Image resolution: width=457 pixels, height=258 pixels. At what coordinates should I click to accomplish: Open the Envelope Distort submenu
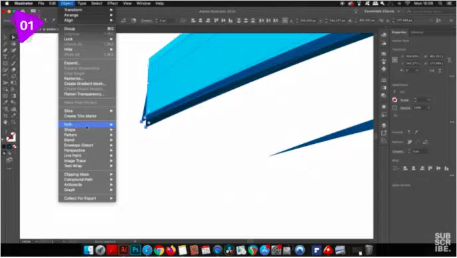[87, 145]
